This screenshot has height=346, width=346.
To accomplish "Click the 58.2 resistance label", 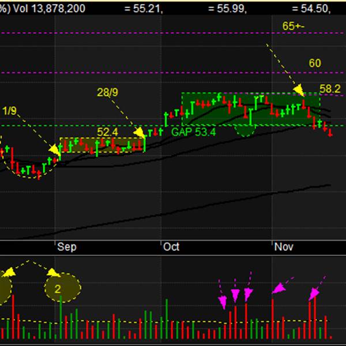I will [x=330, y=89].
